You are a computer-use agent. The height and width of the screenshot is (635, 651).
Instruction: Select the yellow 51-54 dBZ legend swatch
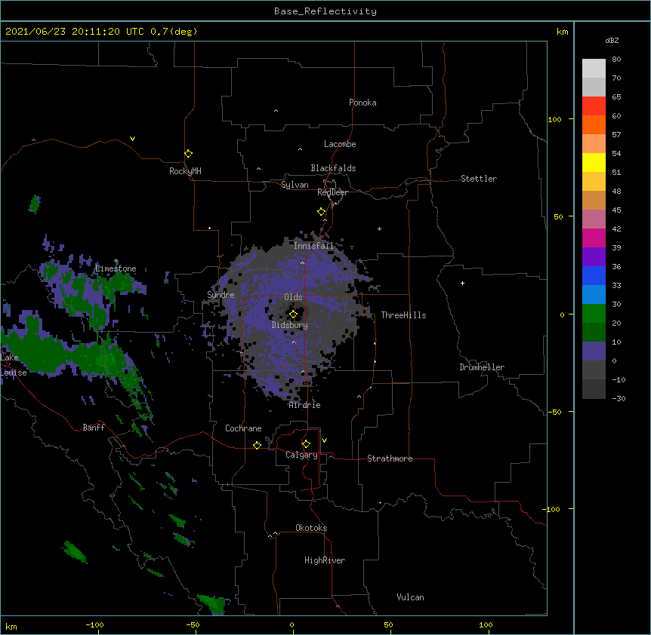pyautogui.click(x=594, y=162)
